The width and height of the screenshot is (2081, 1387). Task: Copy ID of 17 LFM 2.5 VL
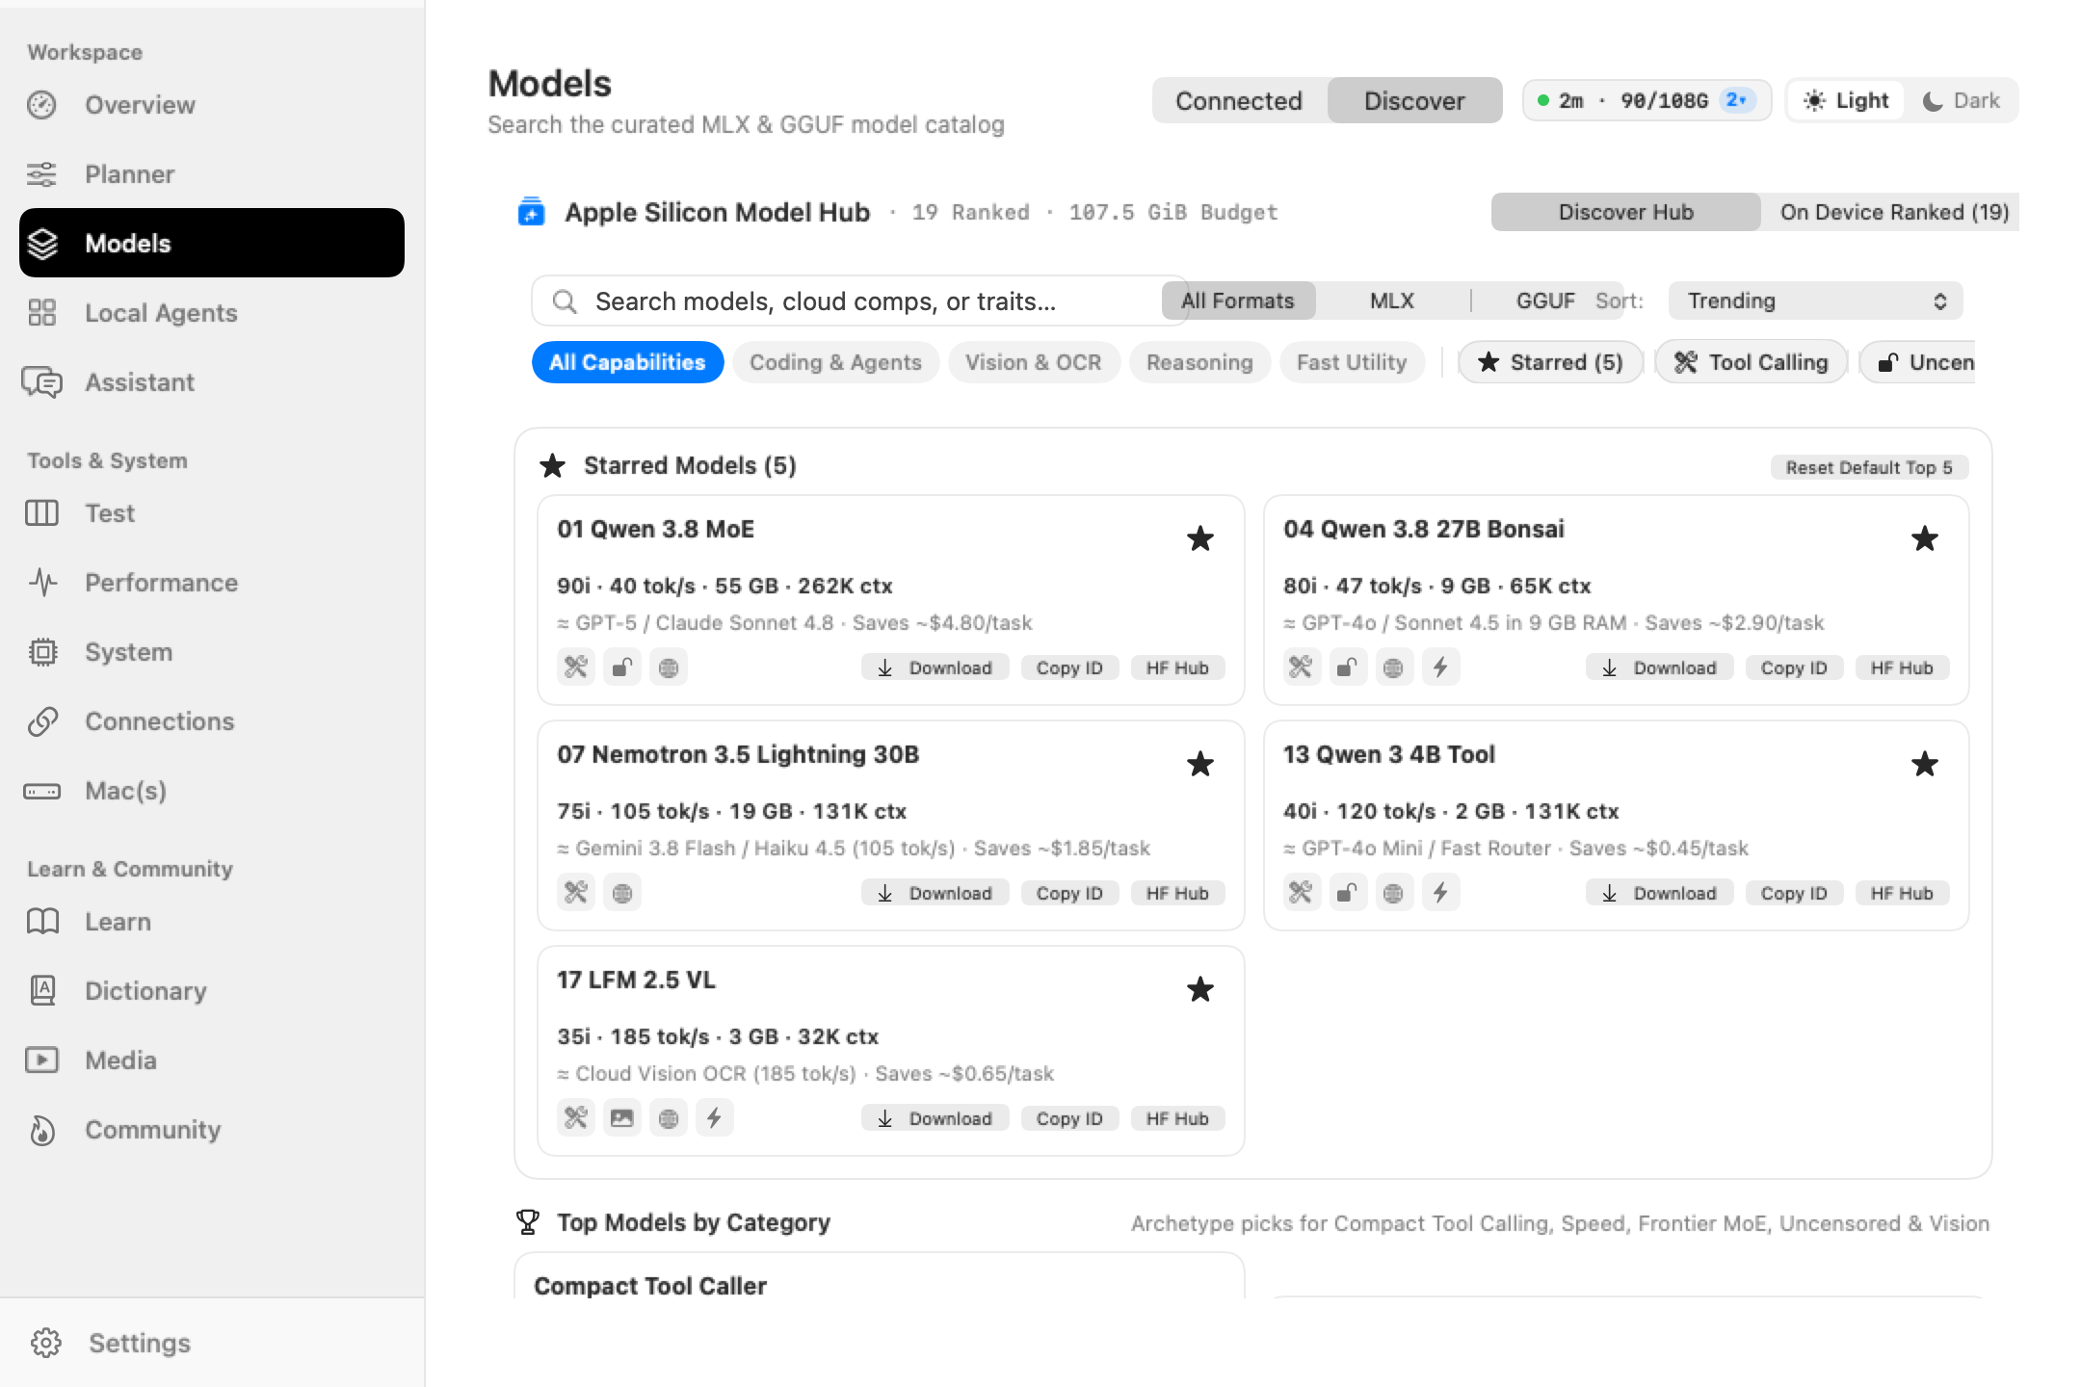coord(1069,1118)
